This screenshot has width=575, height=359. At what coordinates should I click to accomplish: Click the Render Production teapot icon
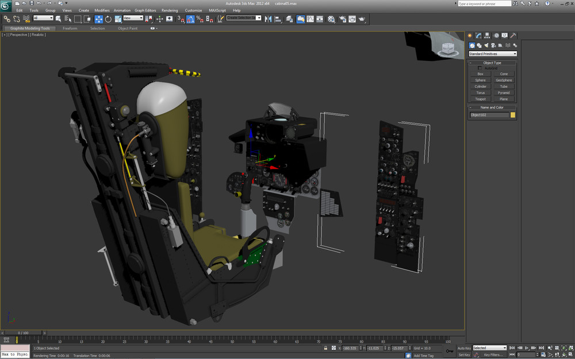click(x=362, y=19)
